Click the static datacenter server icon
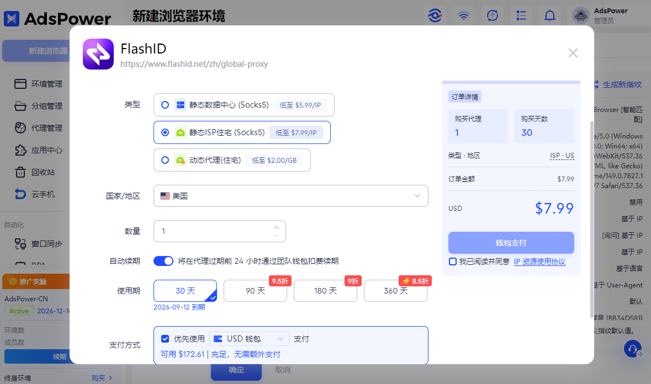Screen dimensions: 651x384 point(180,105)
